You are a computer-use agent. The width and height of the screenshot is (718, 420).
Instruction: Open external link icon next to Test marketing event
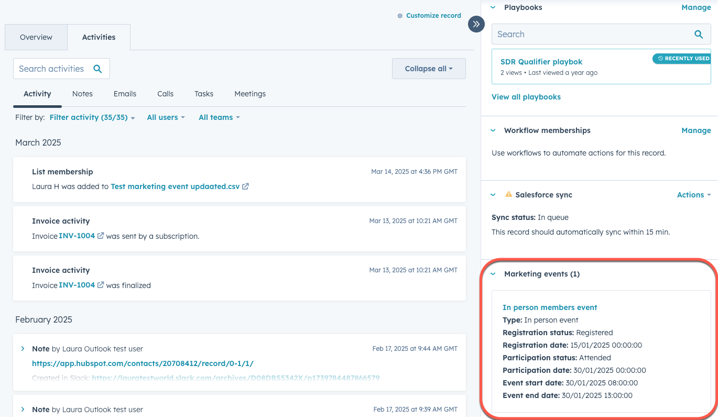[246, 186]
